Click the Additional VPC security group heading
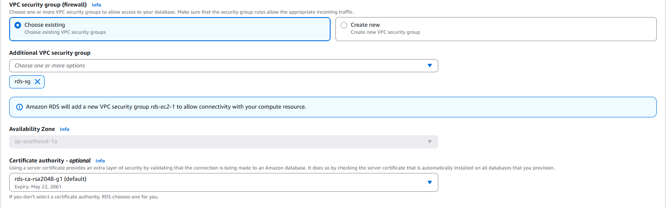The width and height of the screenshot is (666, 208). coord(50,53)
